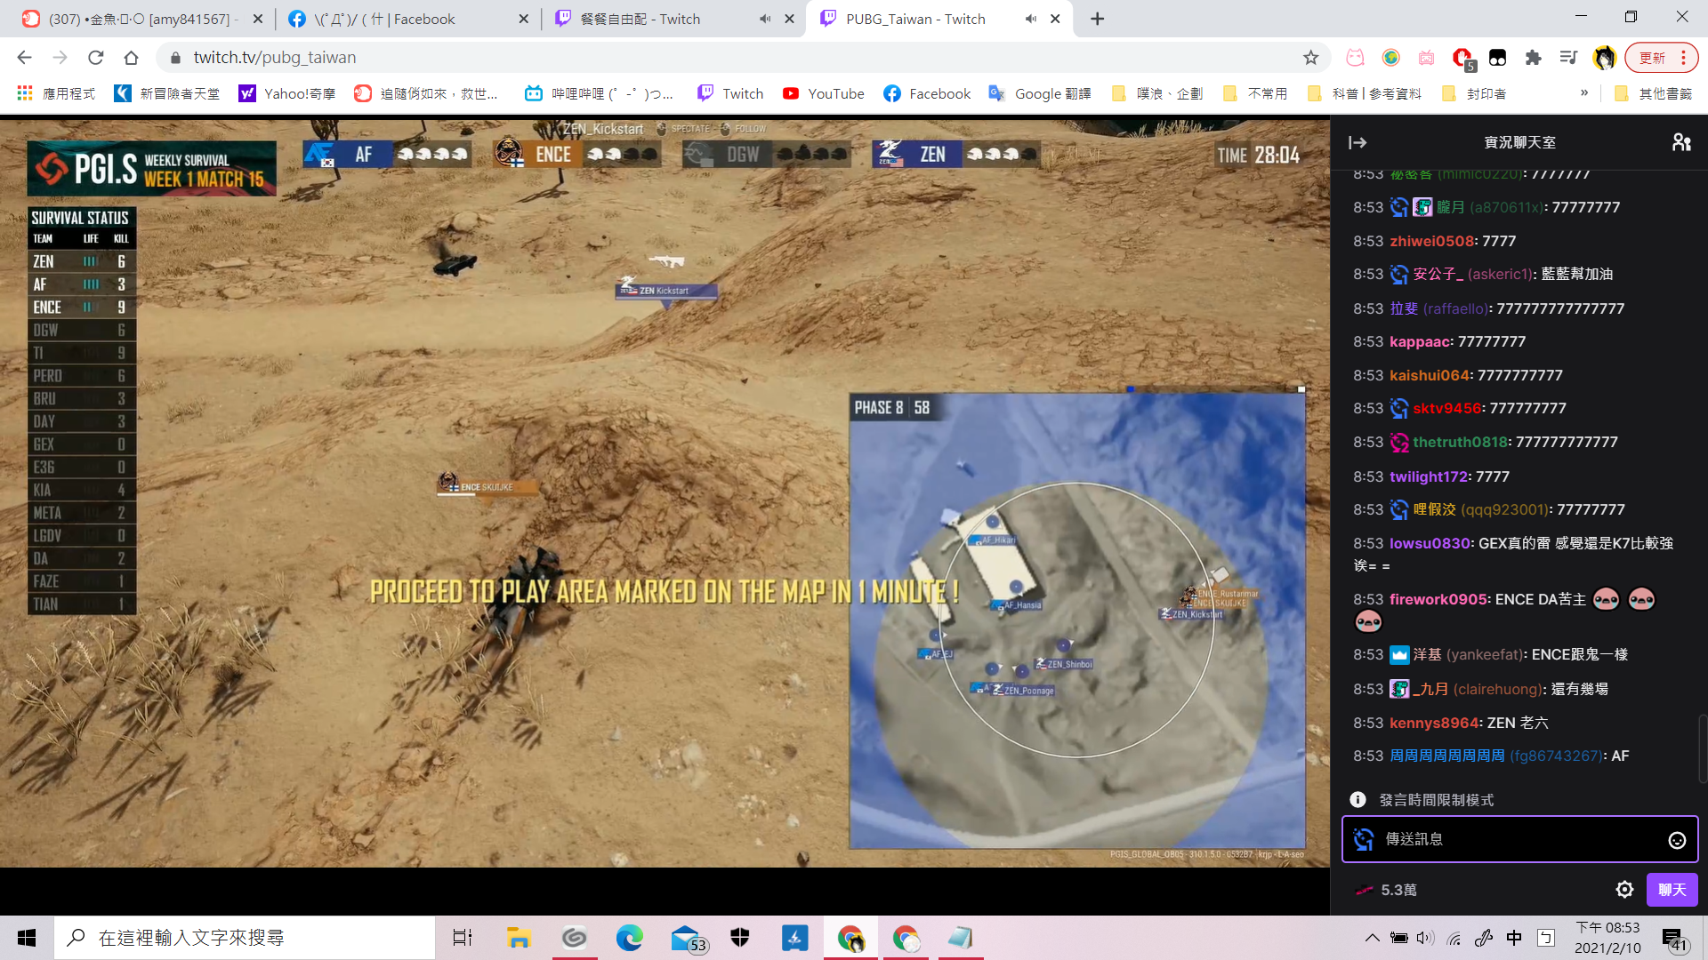
Task: Open the media control icon in toolbar
Action: (1568, 58)
